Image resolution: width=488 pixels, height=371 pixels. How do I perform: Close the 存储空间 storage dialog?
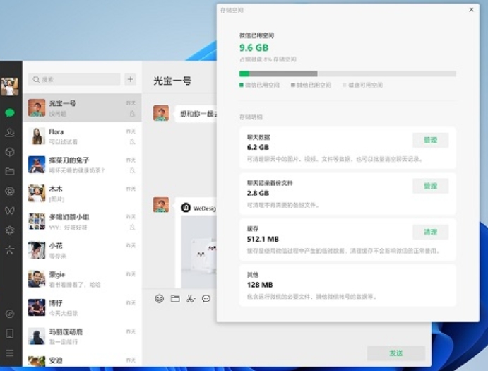click(471, 10)
